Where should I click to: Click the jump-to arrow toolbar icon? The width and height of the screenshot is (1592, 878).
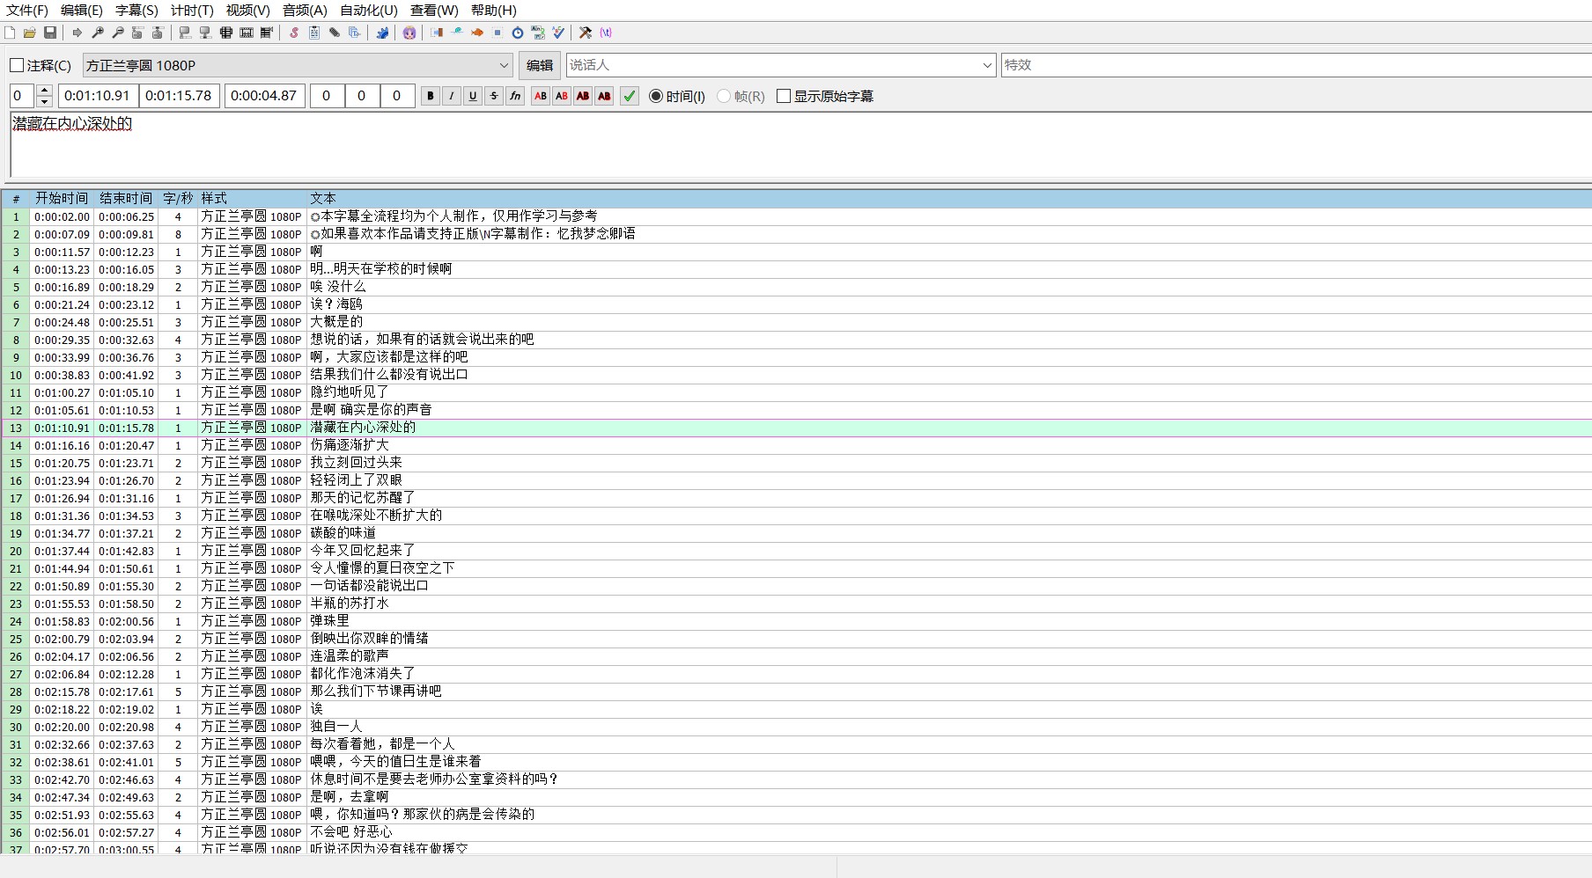[x=77, y=33]
